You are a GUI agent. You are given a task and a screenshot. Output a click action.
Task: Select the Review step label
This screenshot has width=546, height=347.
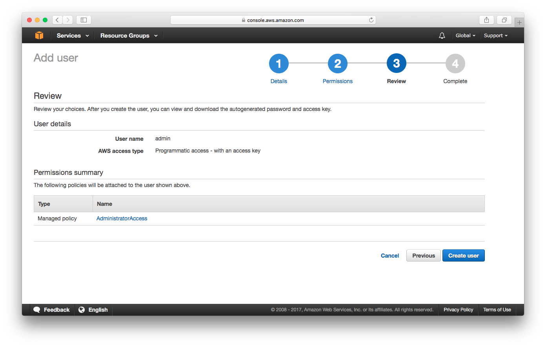tap(397, 81)
